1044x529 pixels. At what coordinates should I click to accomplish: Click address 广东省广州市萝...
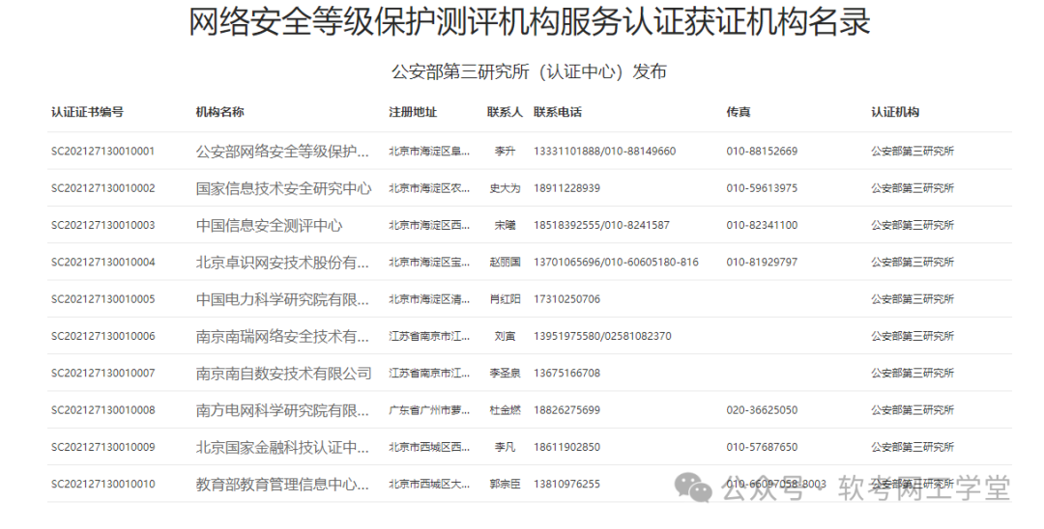pyautogui.click(x=429, y=410)
